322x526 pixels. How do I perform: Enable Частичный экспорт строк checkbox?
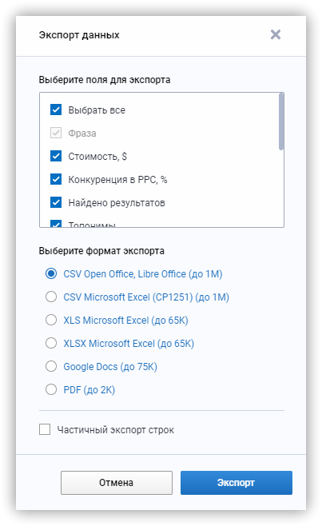(45, 429)
